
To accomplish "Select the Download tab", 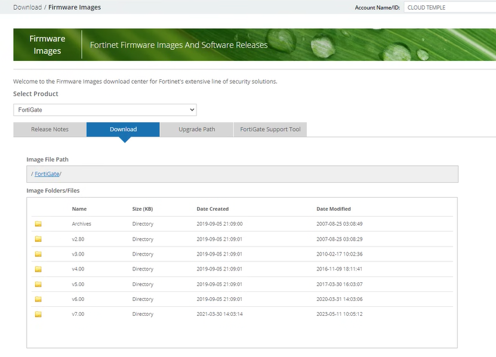I will 123,130.
